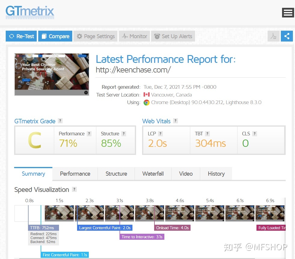Click help icon next to GTmetrix Grade

coord(60,121)
